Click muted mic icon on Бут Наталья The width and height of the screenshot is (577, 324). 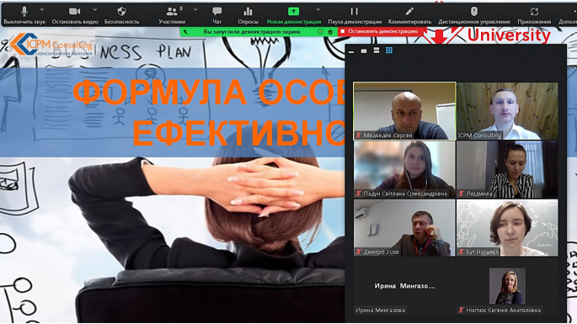(461, 252)
